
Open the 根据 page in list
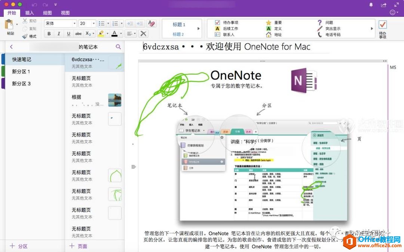point(95,100)
